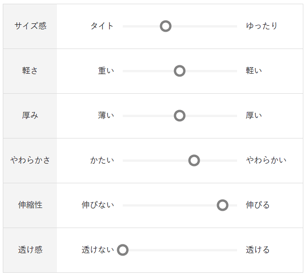Click the 透ける label
The height and width of the screenshot is (277, 308).
(x=258, y=250)
